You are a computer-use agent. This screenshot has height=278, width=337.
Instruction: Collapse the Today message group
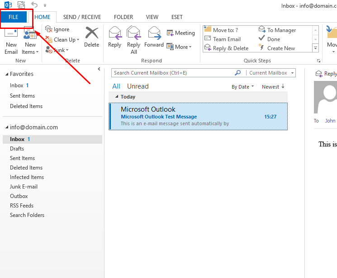117,97
